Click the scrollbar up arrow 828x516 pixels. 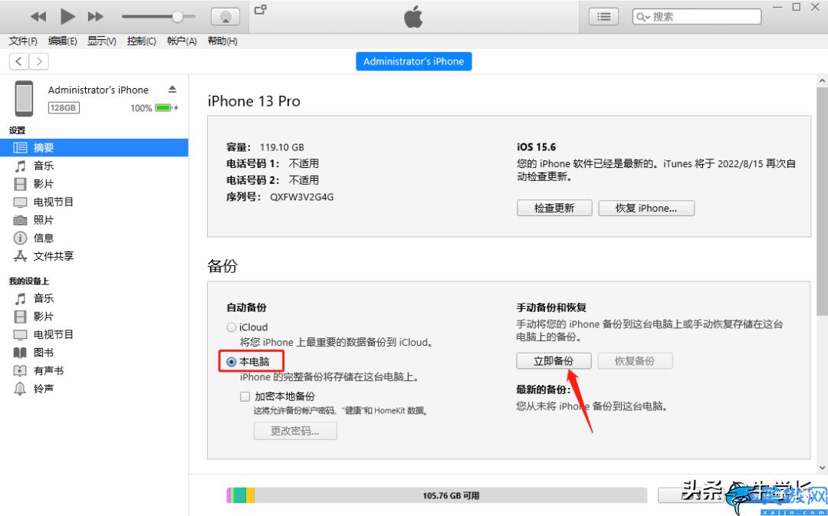coord(822,81)
